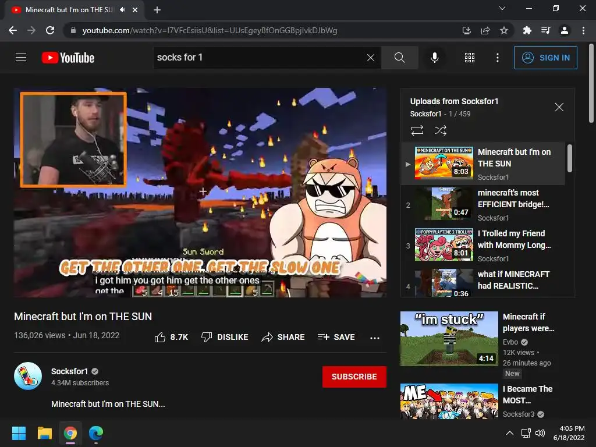The height and width of the screenshot is (447, 596).
Task: Open a new browser tab
Action: point(157,10)
